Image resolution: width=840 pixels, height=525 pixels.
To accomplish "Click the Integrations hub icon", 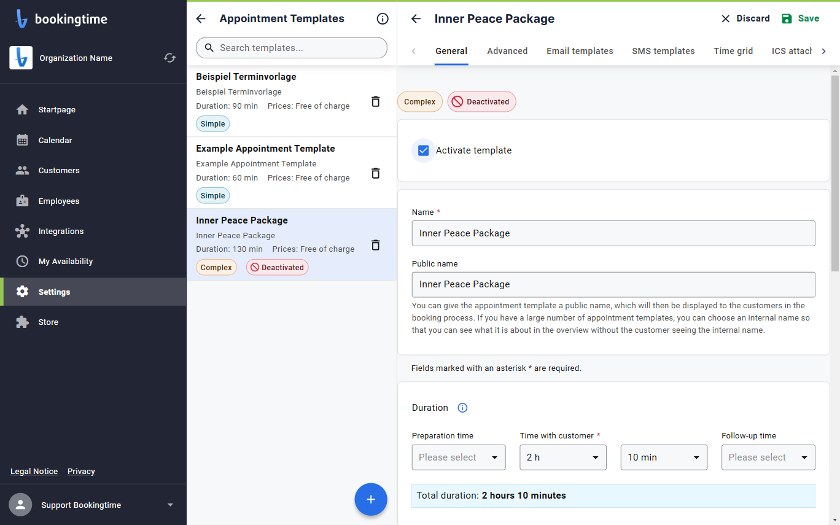I will [x=22, y=231].
